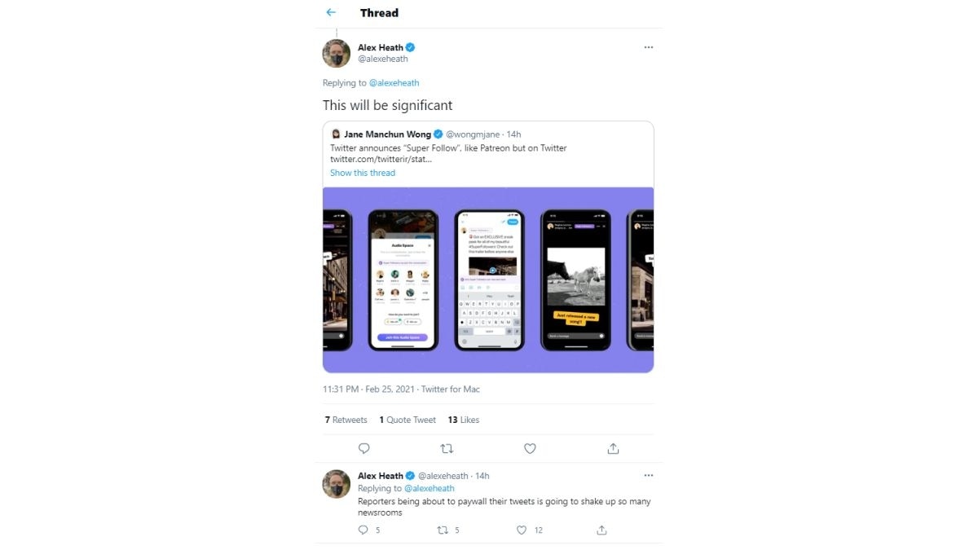Open Jane Manchun Wong's quoted profile name

click(385, 134)
